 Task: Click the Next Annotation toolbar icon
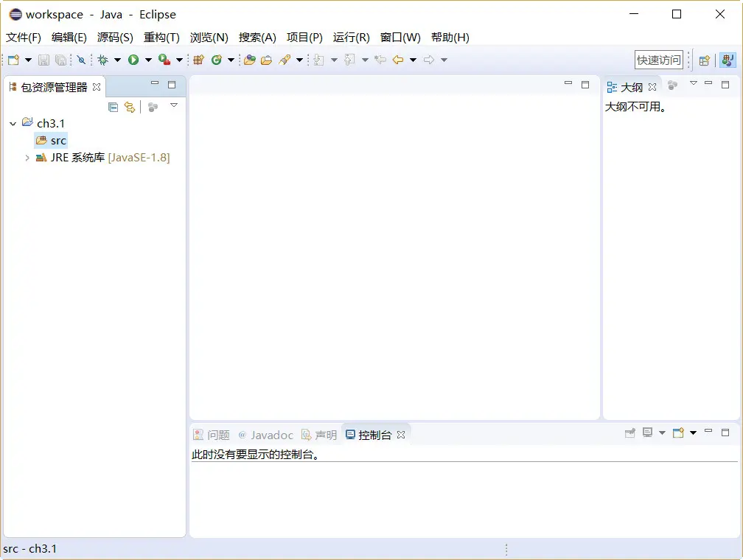[x=319, y=60]
